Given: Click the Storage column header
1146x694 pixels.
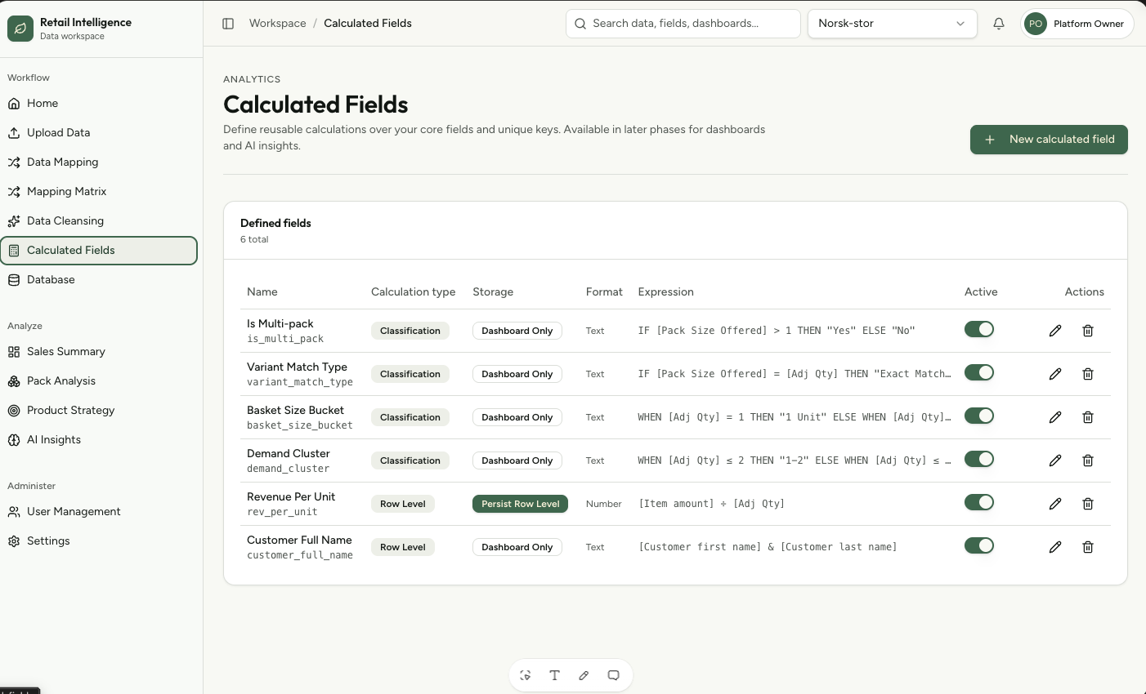Looking at the screenshot, I should click(493, 292).
